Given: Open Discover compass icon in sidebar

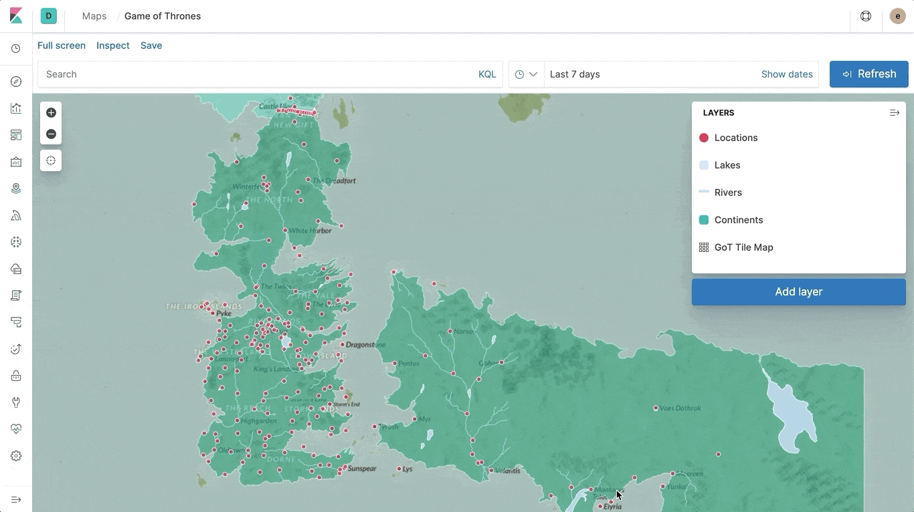Looking at the screenshot, I should pyautogui.click(x=16, y=82).
